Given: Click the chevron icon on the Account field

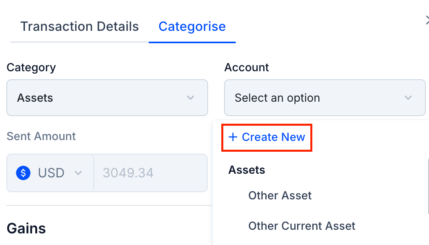Looking at the screenshot, I should [408, 98].
